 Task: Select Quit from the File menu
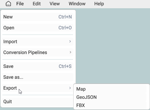pos(38,101)
